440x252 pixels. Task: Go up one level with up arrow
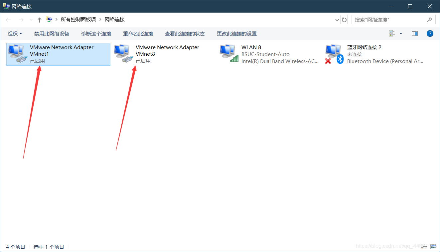point(40,20)
